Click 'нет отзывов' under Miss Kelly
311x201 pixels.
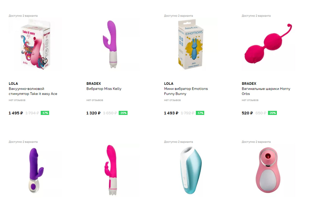tap(95, 100)
